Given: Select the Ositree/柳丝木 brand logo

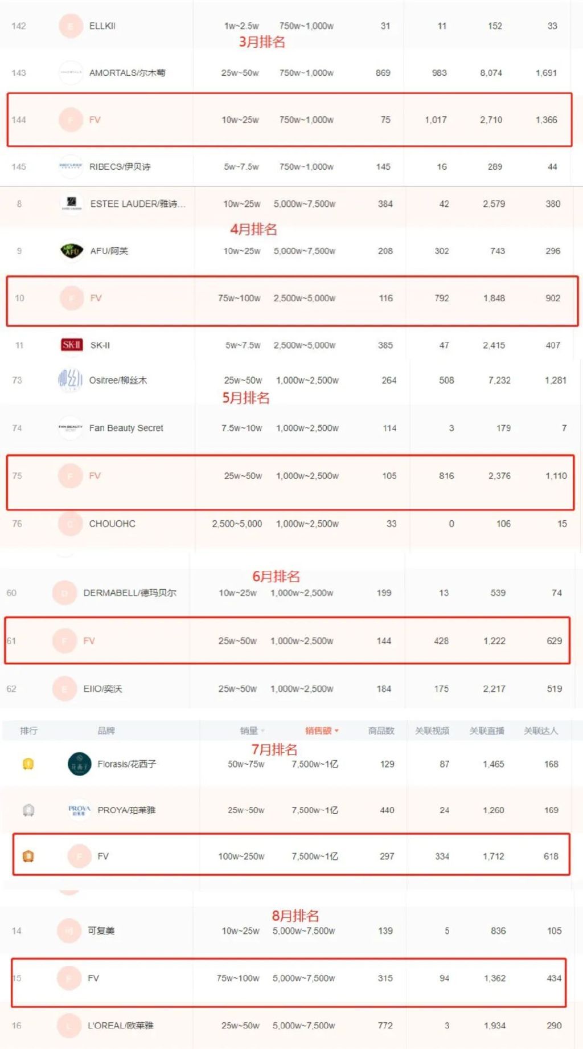Looking at the screenshot, I should click(69, 381).
